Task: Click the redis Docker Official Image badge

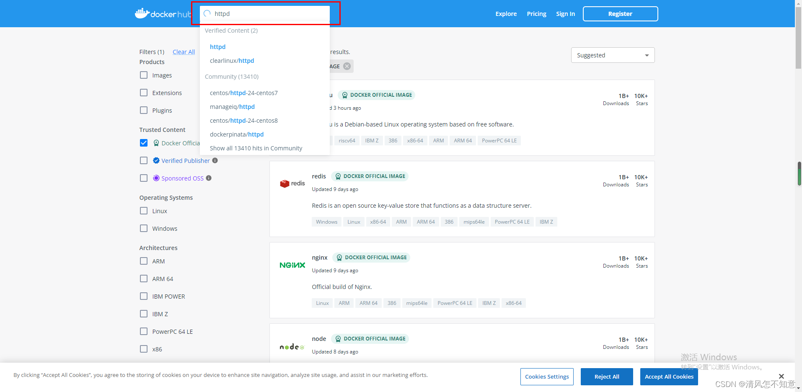Action: (370, 176)
